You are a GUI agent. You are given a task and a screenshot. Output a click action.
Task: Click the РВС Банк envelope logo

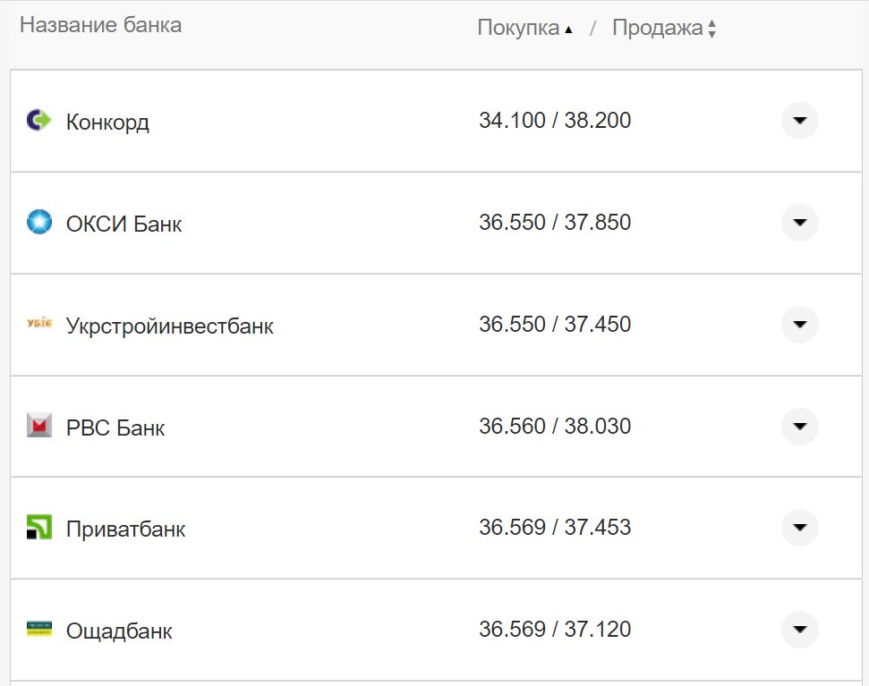tap(39, 426)
